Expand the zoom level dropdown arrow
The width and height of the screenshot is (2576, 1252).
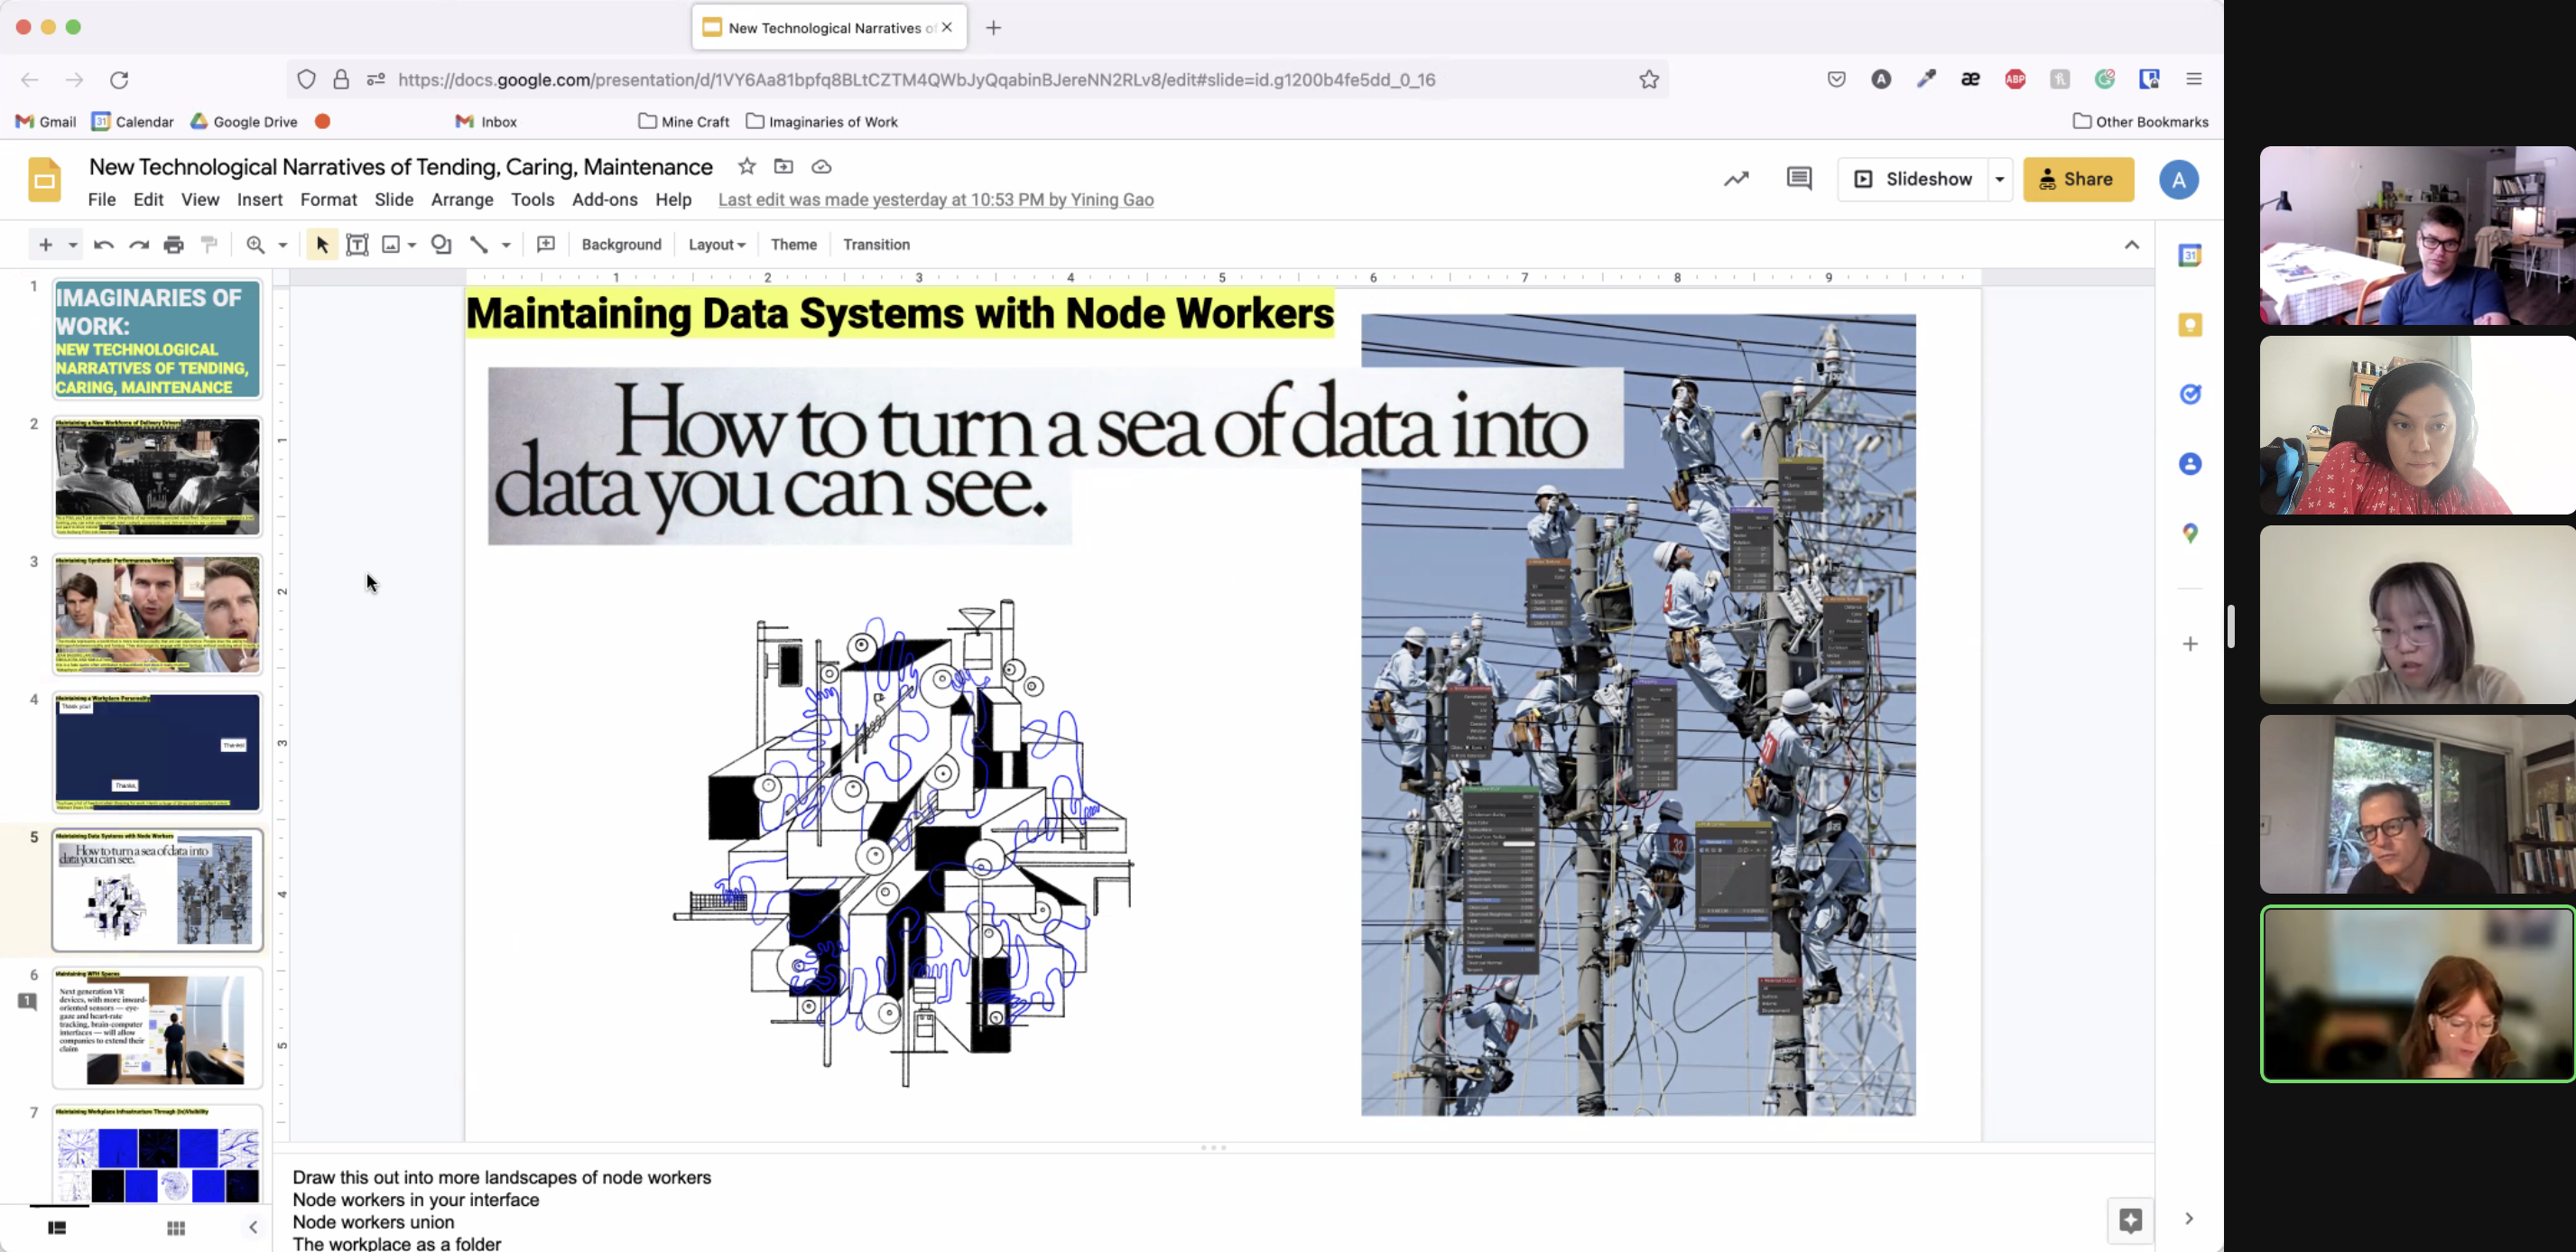283,244
